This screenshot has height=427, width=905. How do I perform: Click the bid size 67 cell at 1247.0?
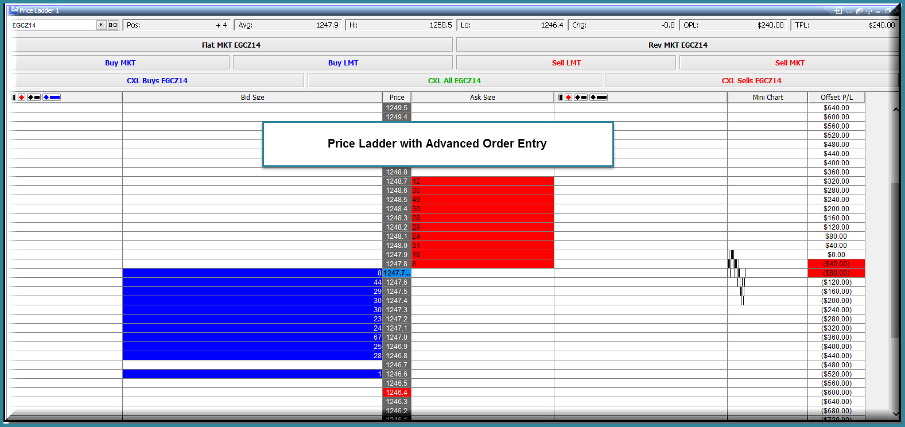253,337
